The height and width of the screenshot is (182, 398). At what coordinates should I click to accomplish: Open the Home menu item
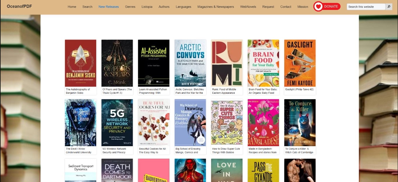coord(72,7)
